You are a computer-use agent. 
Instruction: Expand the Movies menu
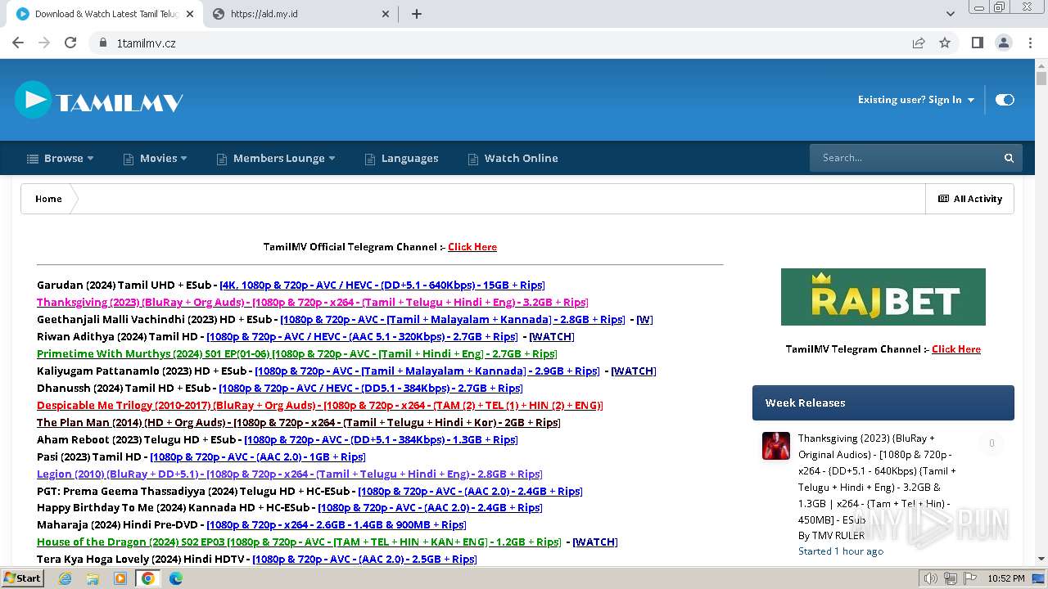point(156,158)
